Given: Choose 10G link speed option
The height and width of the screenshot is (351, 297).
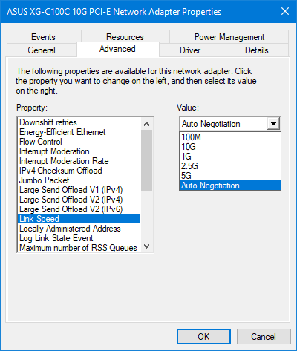Looking at the screenshot, I should [230, 147].
